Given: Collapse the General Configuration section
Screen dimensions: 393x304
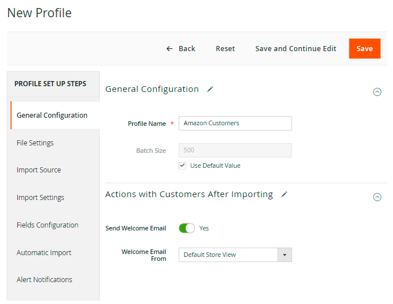Looking at the screenshot, I should (x=377, y=91).
